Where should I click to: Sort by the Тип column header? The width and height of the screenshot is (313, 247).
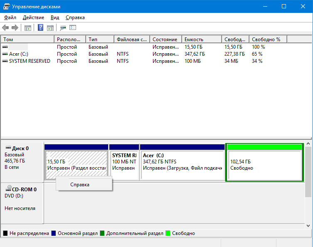100,40
